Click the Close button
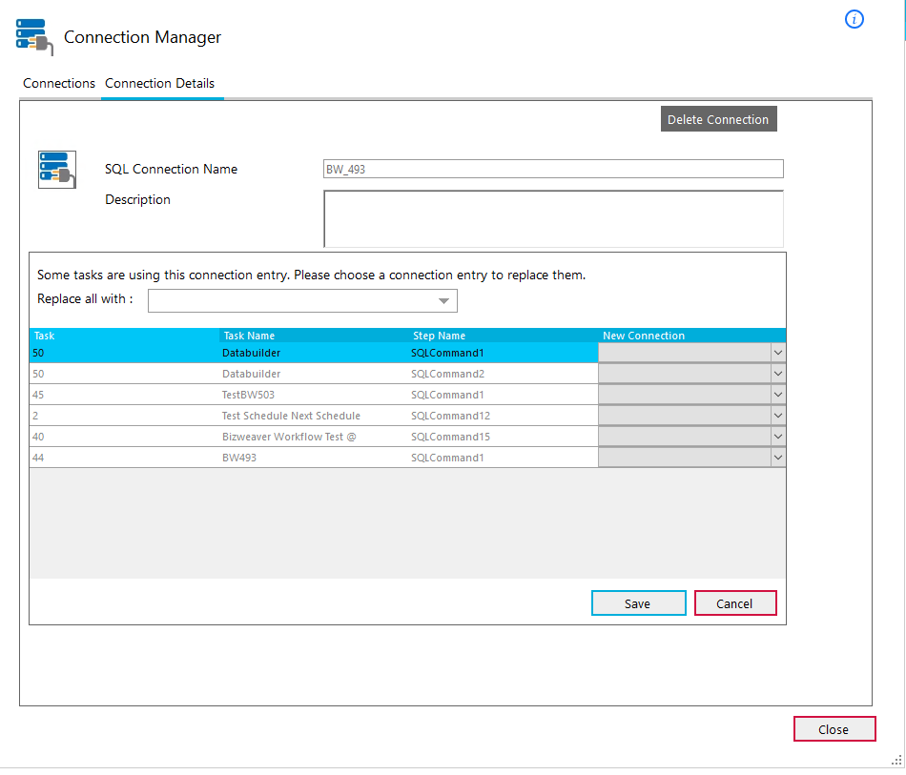 [834, 729]
